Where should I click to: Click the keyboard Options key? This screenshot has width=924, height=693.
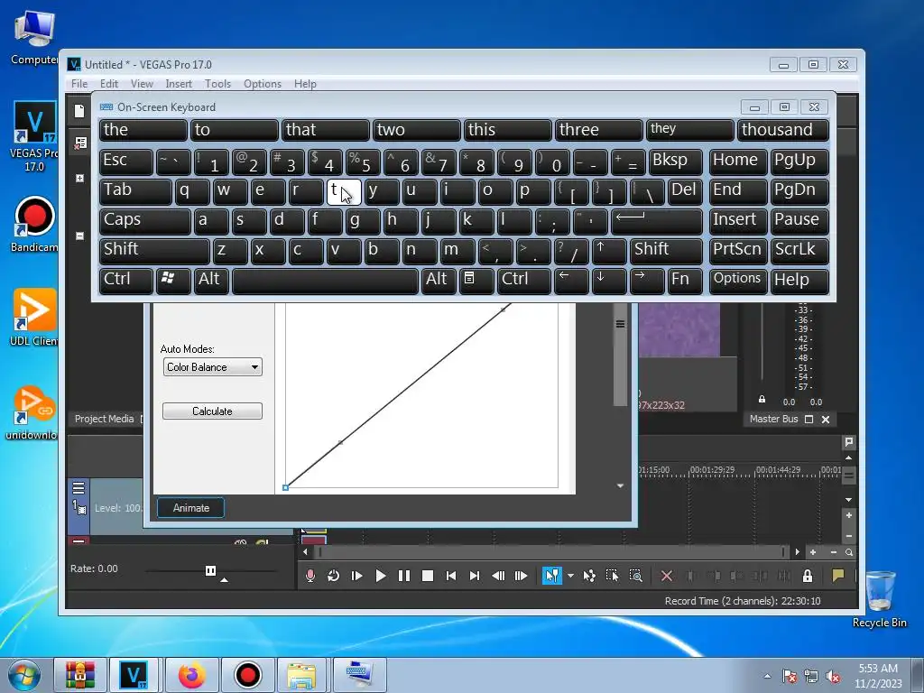pos(738,281)
